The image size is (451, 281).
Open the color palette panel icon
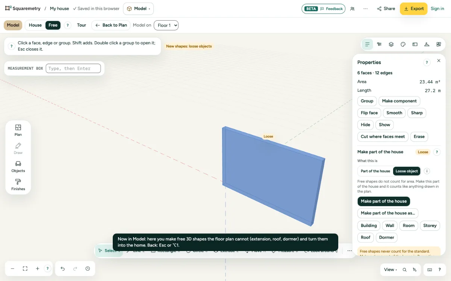(x=403, y=44)
